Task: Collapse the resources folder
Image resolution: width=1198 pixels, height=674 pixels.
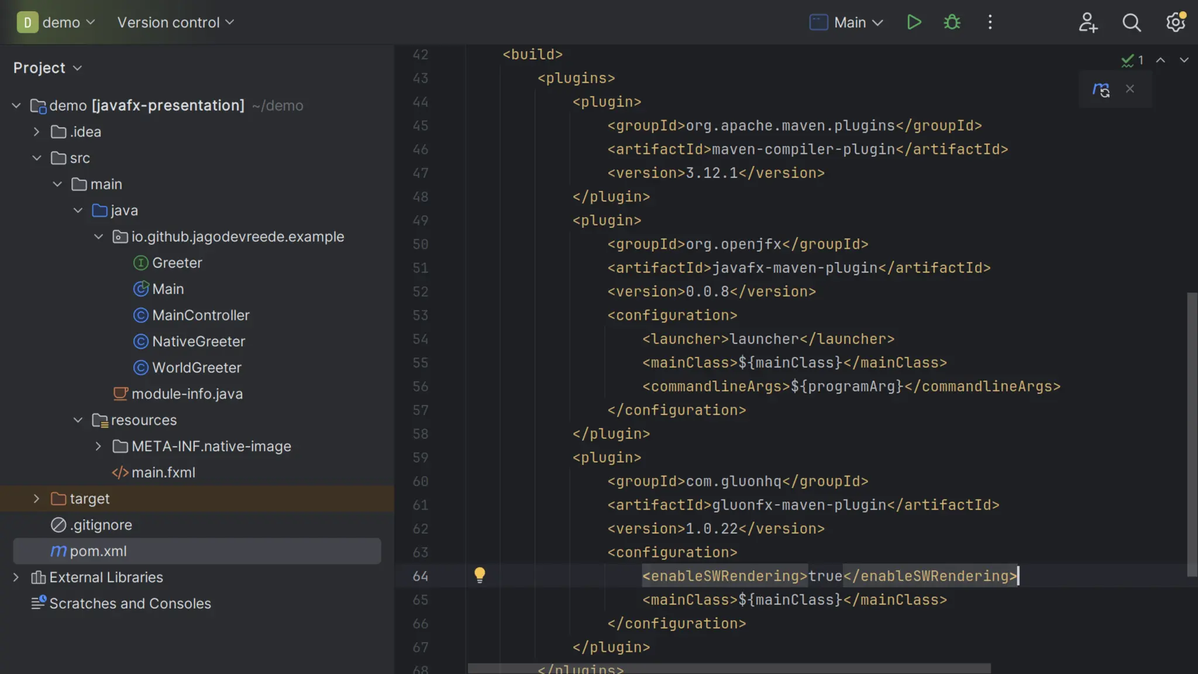Action: click(78, 420)
